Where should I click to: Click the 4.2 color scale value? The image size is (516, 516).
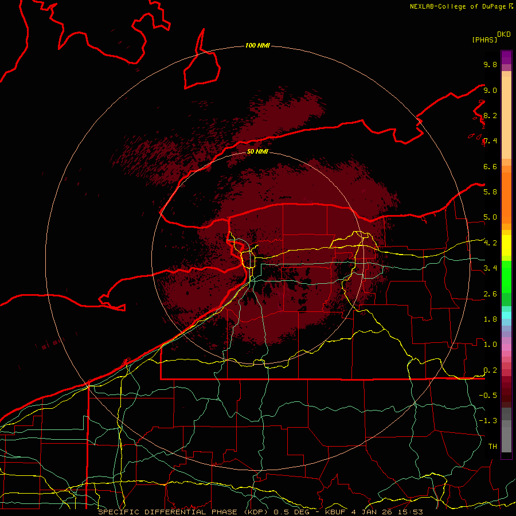point(490,243)
